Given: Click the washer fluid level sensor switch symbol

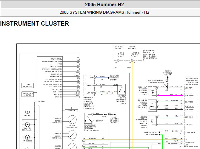Looking at the screenshot, I should [x=88, y=118].
